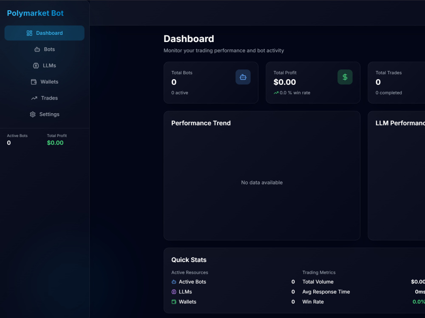The width and height of the screenshot is (425, 318).
Task: Click the Active Bots robot icon in Quick Stats
Action: tap(174, 282)
